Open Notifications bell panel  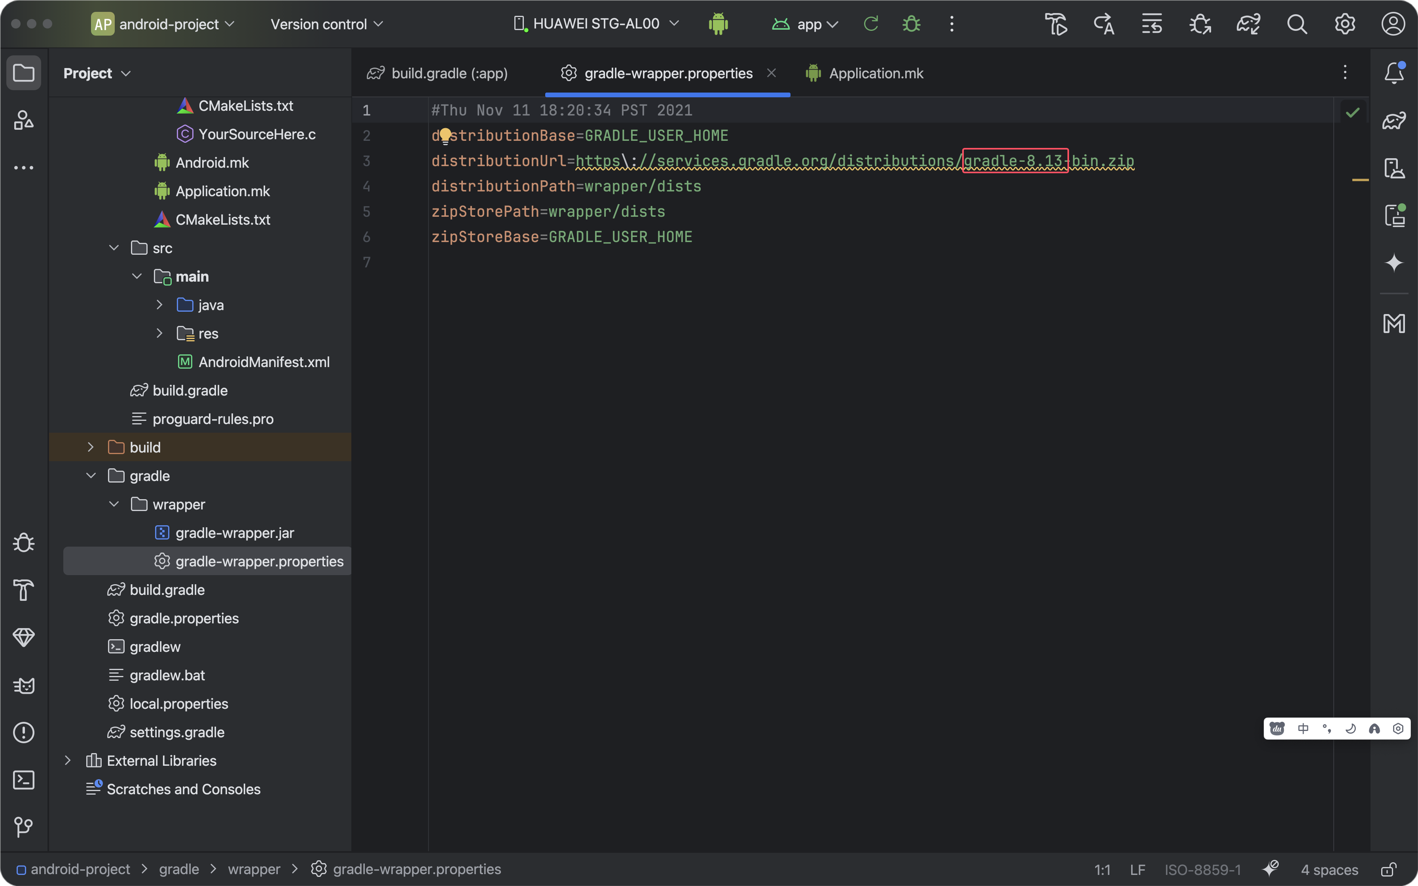[1394, 73]
